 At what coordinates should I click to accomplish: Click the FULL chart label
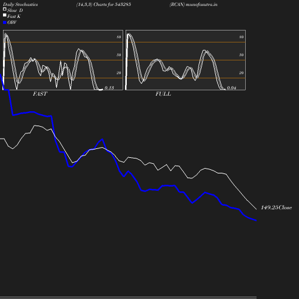click(163, 94)
